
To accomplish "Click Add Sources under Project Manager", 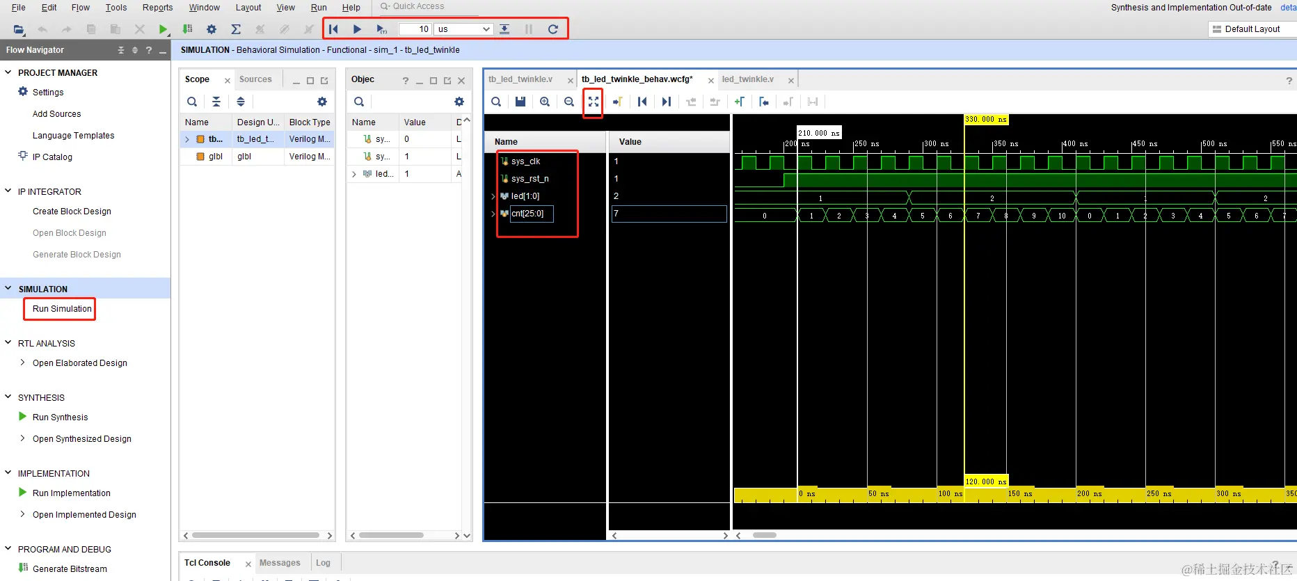I will tap(56, 114).
